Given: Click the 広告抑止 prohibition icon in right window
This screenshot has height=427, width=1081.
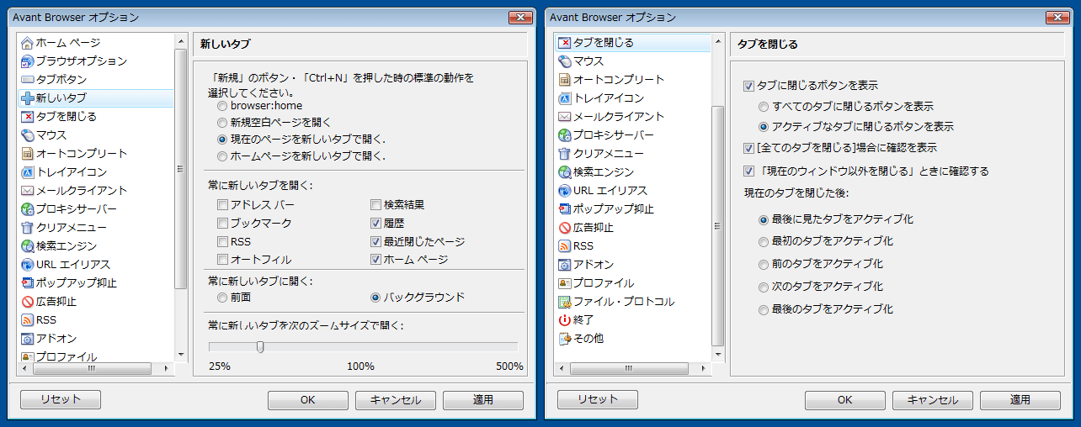Looking at the screenshot, I should (565, 228).
